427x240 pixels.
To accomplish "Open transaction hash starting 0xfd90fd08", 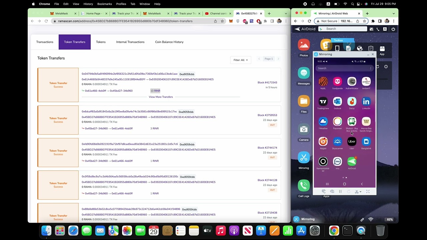I will (130, 144).
